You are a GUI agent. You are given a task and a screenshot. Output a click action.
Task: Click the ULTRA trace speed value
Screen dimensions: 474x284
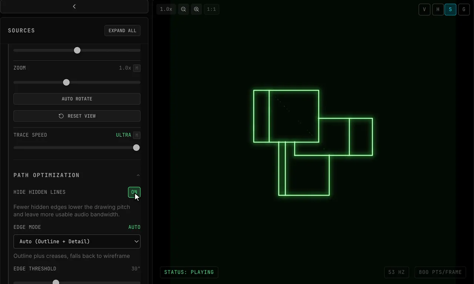coord(123,135)
